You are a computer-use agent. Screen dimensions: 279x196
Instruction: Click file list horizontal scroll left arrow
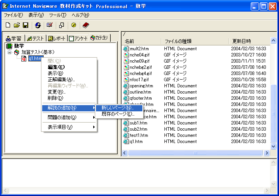(125, 153)
